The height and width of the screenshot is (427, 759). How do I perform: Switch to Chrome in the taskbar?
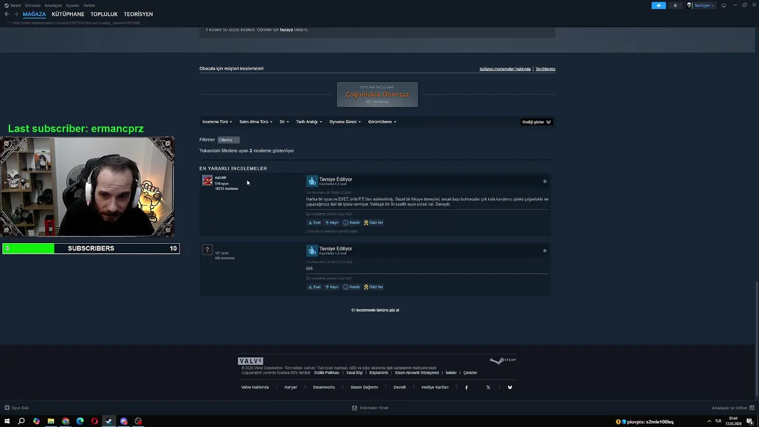pyautogui.click(x=65, y=421)
